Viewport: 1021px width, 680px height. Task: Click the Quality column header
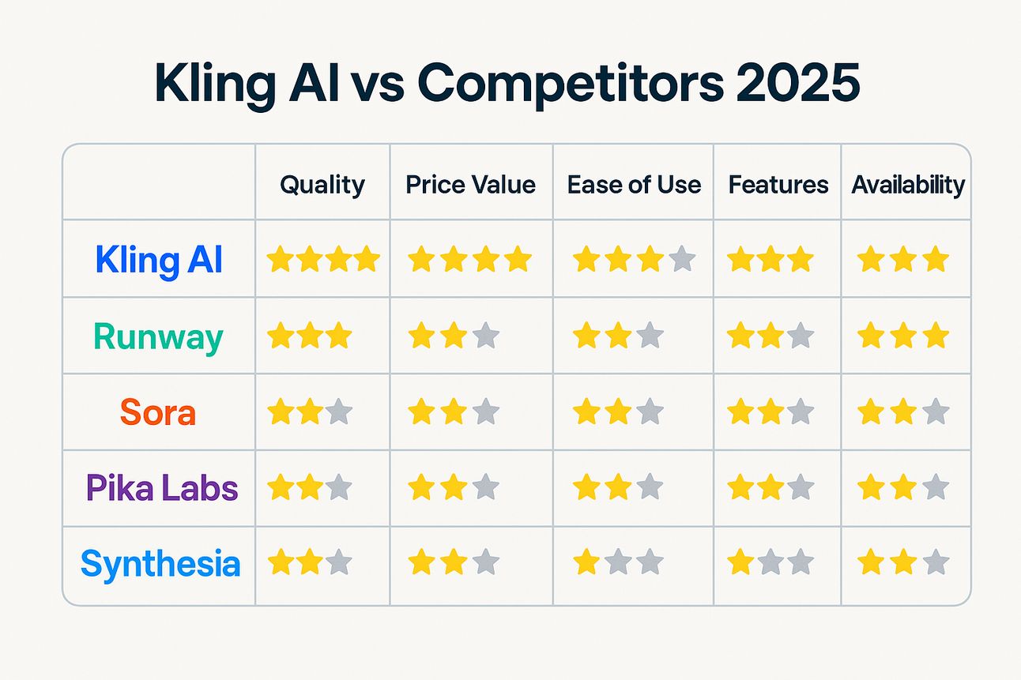[x=322, y=185]
